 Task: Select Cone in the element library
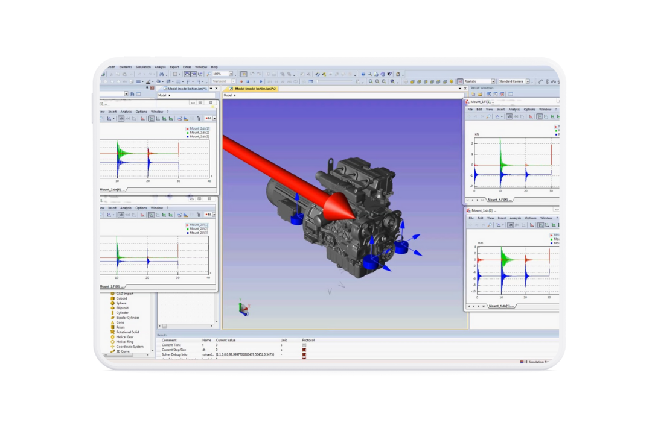point(118,322)
